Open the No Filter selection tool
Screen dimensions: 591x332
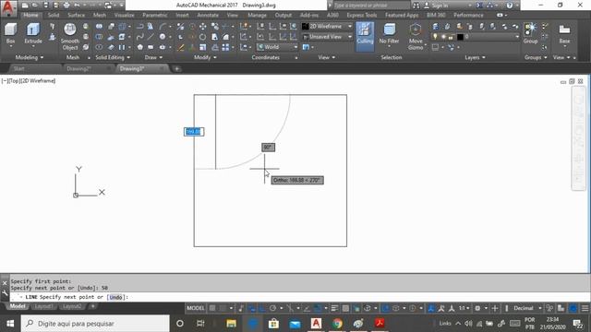pos(389,34)
